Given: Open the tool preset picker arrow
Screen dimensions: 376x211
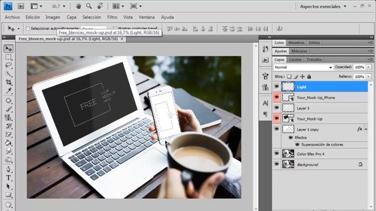Looking at the screenshot, I should click(18, 29).
